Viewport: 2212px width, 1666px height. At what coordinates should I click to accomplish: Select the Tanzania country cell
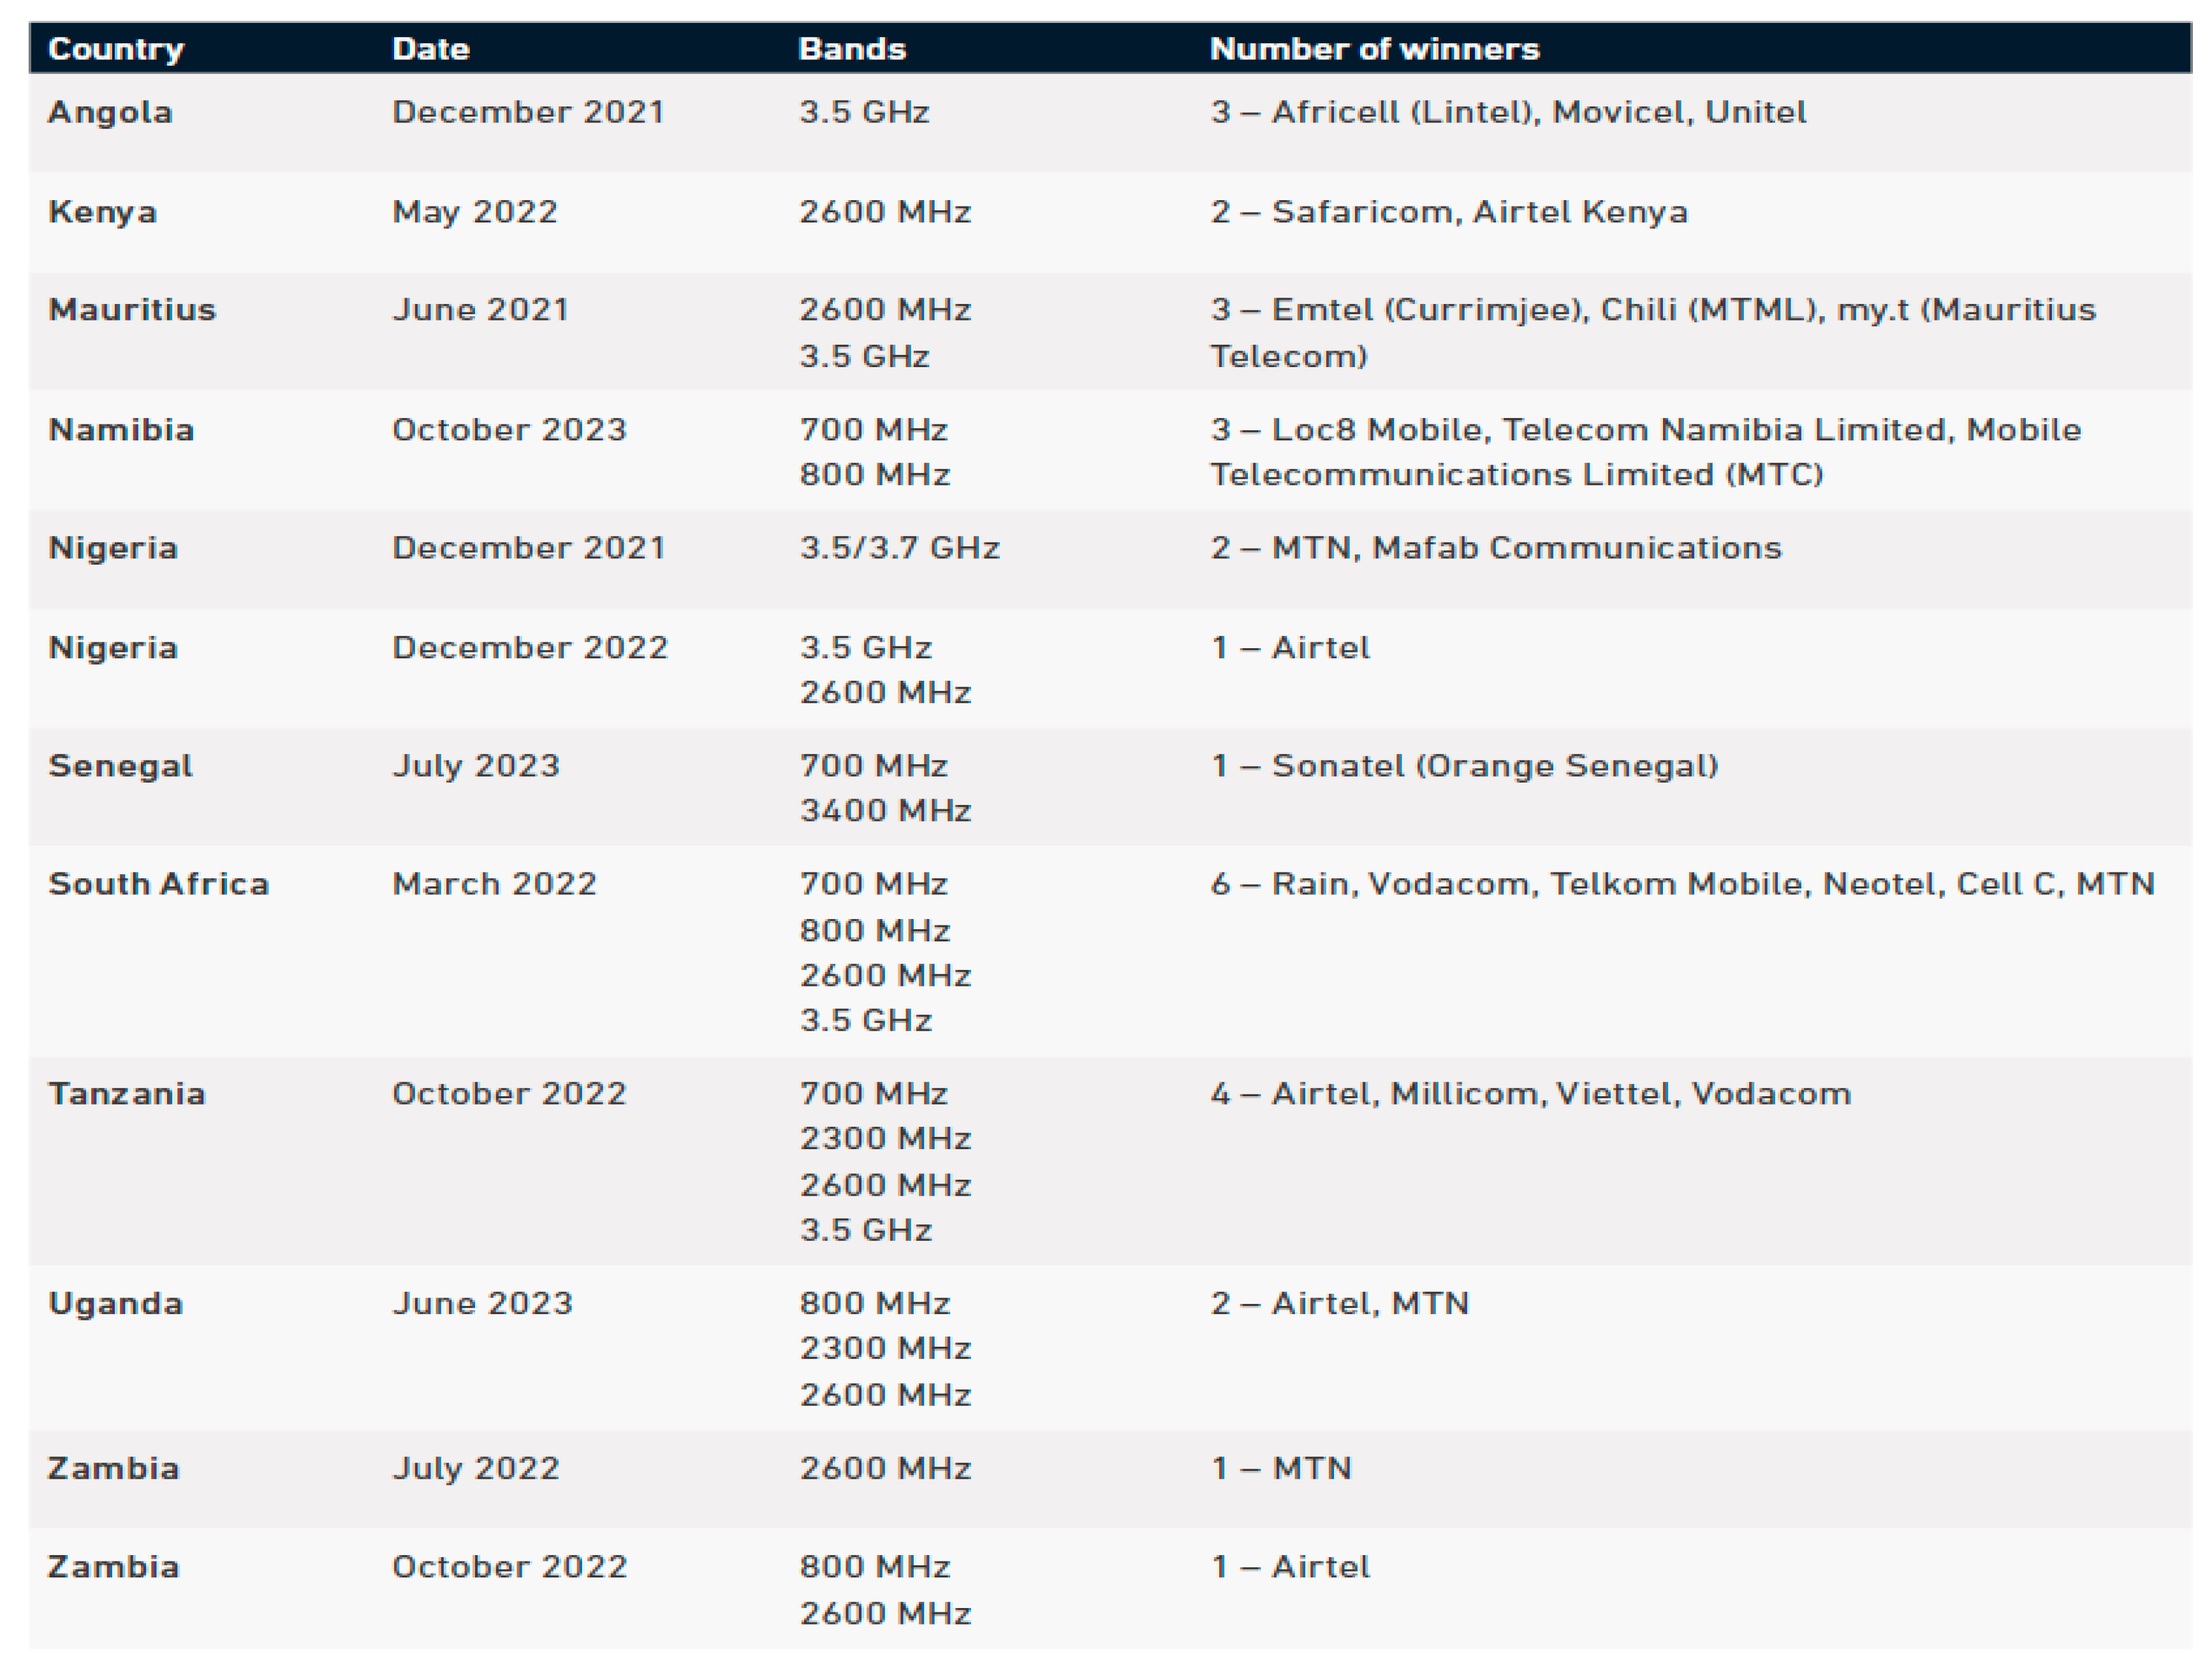pos(127,1093)
